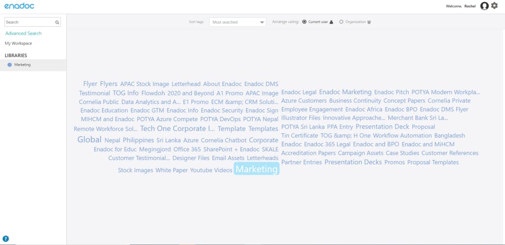Select the Current user radio button
505x245 pixels.
(305, 22)
